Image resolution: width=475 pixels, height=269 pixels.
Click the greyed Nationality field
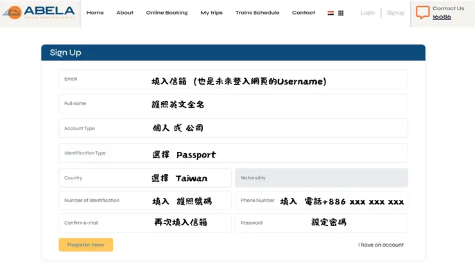pyautogui.click(x=322, y=177)
